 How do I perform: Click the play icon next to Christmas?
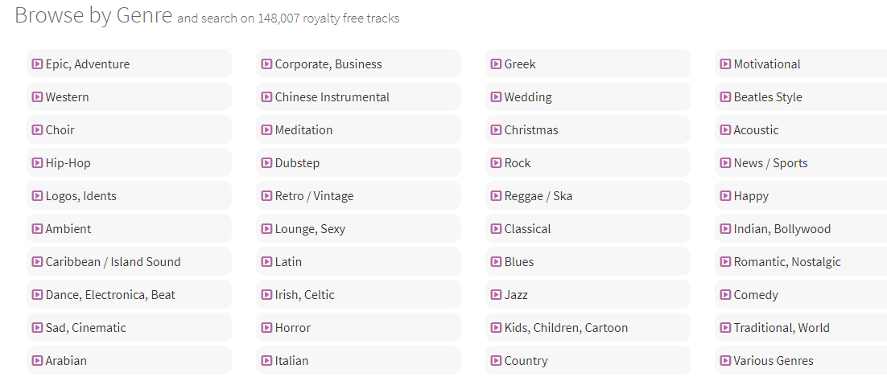pos(496,130)
